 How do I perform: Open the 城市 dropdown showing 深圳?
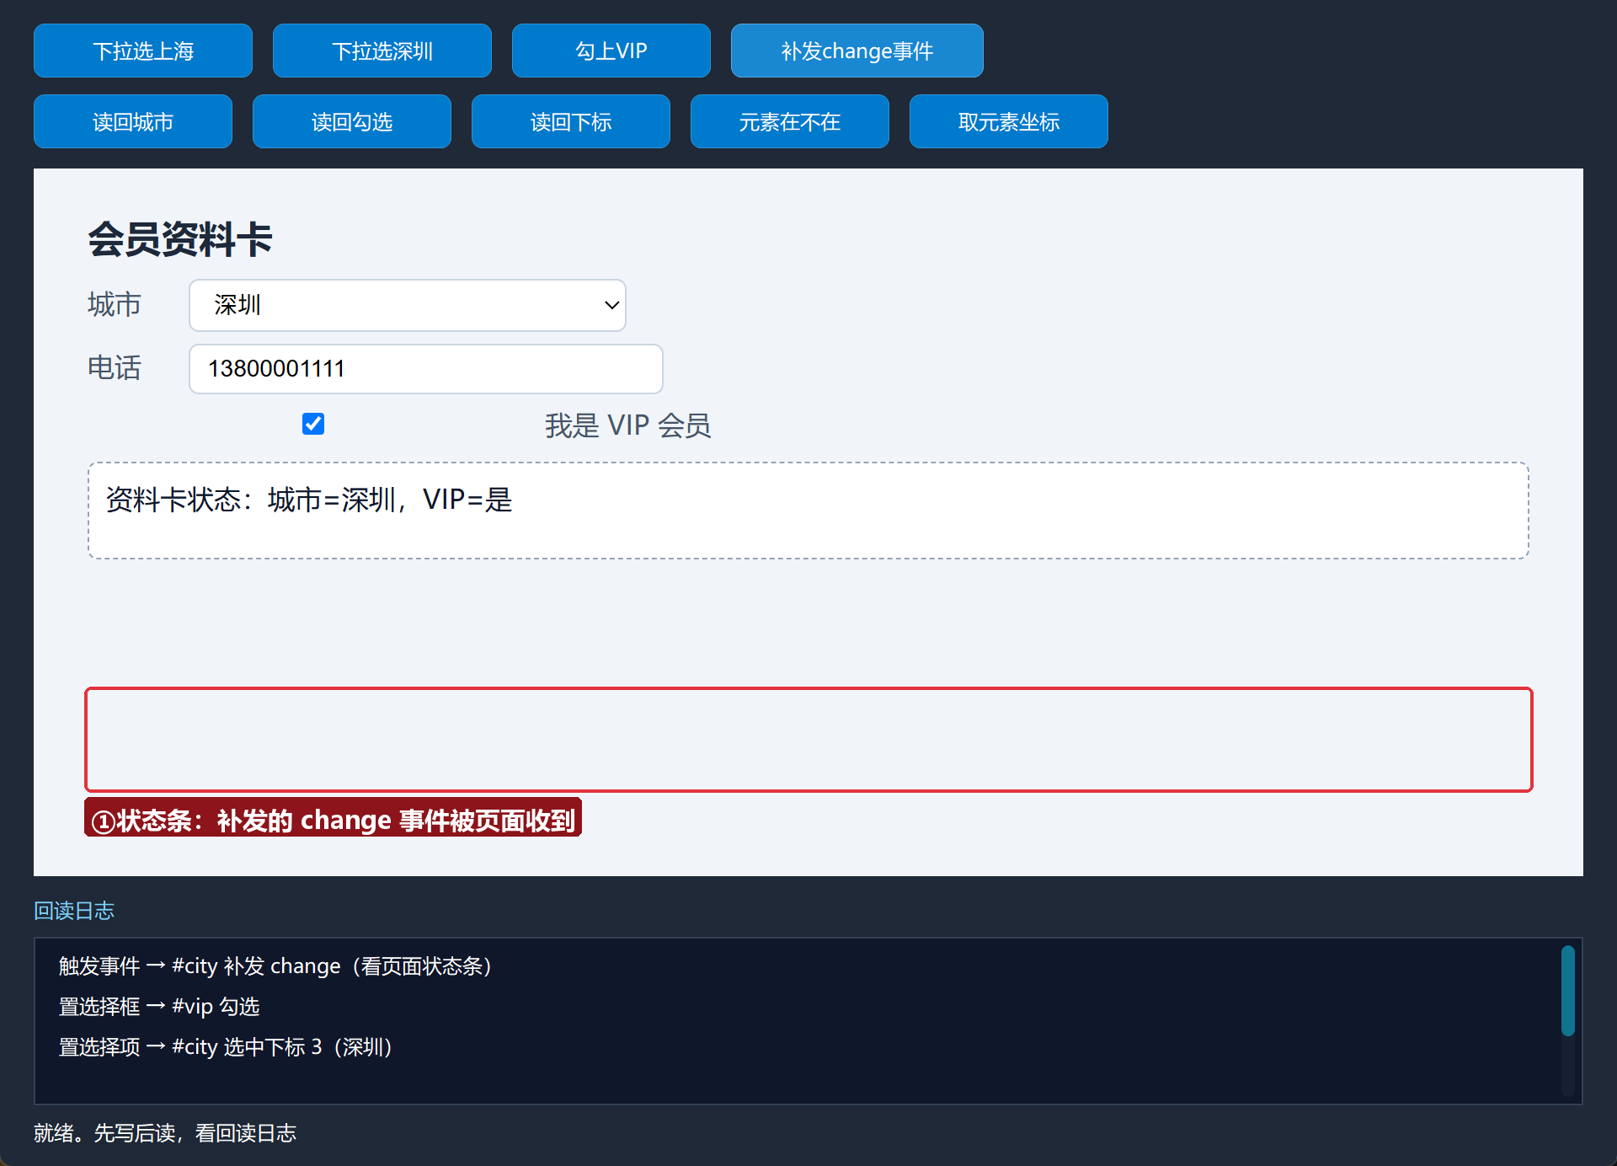(408, 305)
